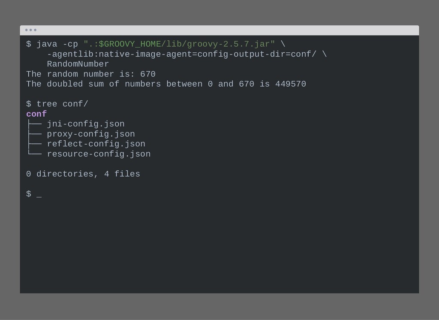Place cursor at the blinking prompt underscore
Image resolution: width=439 pixels, height=320 pixels.
[x=39, y=195]
